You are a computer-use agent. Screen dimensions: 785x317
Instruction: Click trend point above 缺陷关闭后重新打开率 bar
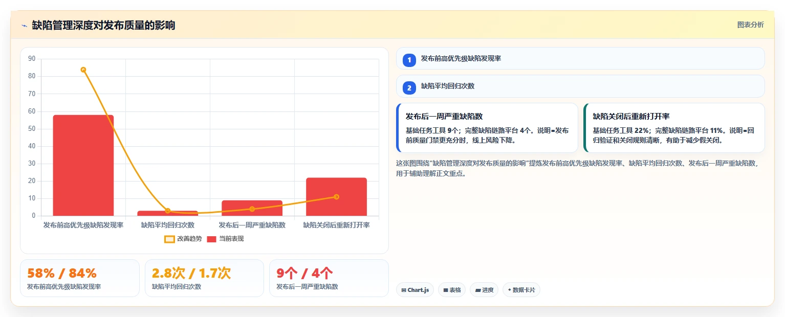[336, 197]
